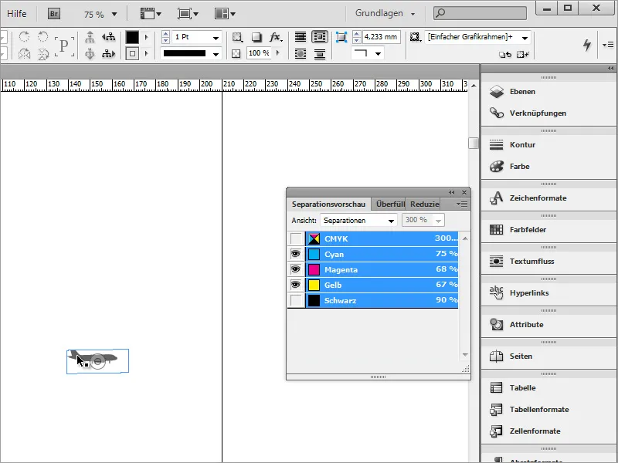Open the stroke style dropdown
The image size is (618, 463).
[216, 54]
